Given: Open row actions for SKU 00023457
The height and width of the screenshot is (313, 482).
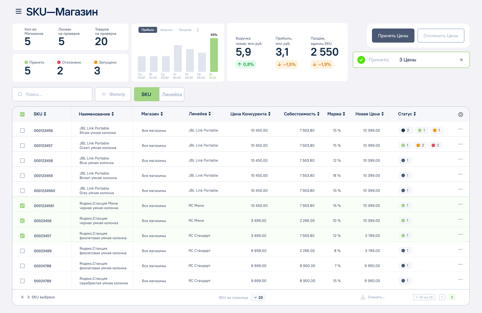Looking at the screenshot, I should 460,234.
